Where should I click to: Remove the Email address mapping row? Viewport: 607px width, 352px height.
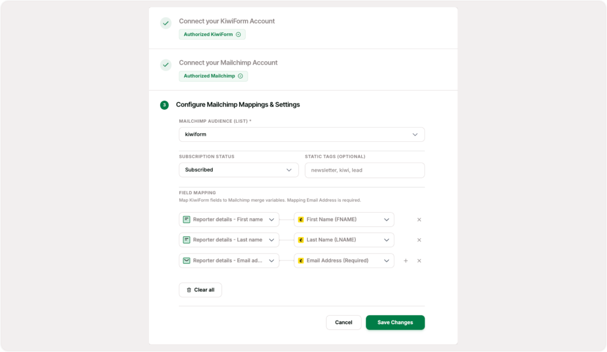tap(419, 261)
